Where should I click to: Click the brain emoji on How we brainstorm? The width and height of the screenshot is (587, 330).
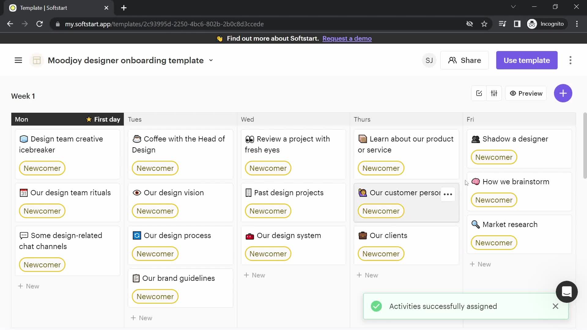coord(475,182)
